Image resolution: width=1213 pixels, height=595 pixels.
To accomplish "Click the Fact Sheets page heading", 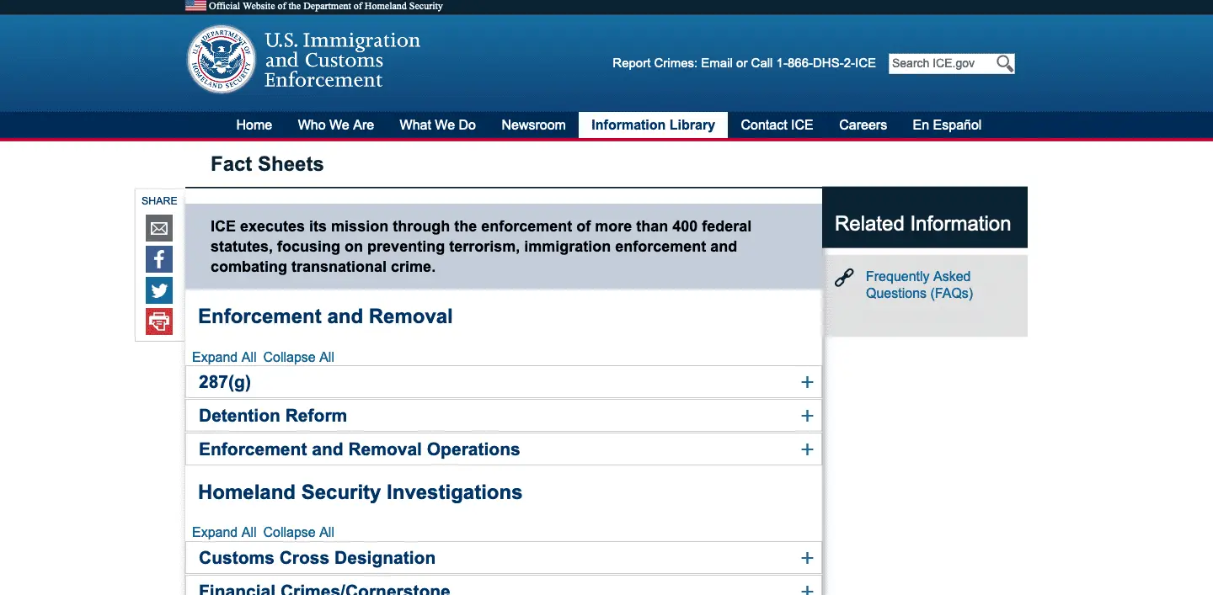I will click(267, 164).
